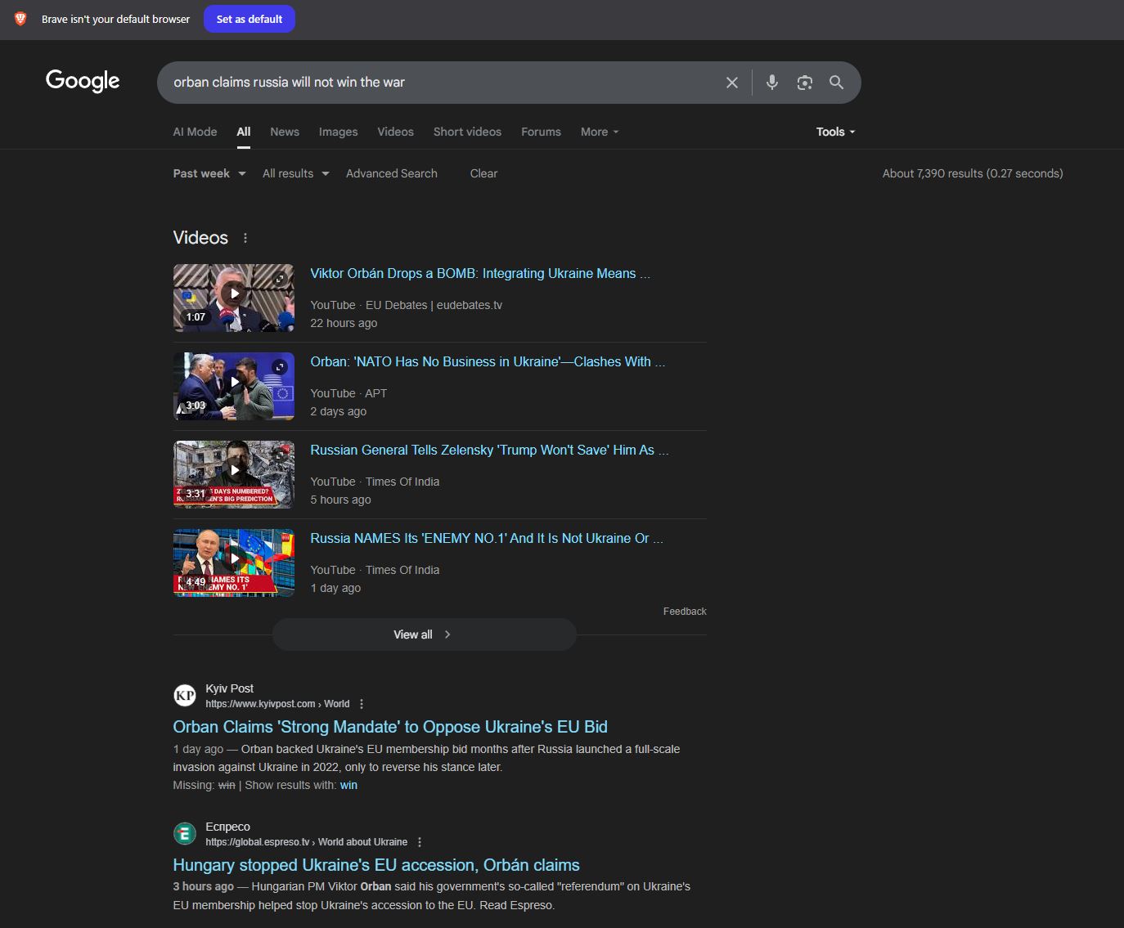This screenshot has width=1124, height=928.
Task: Switch to the AI Mode tab
Action: tap(195, 132)
